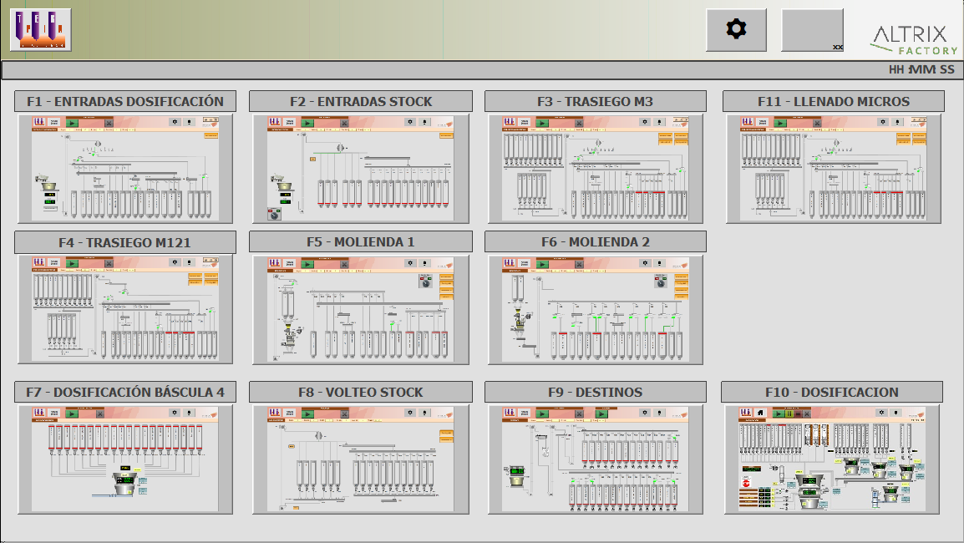Open the F8 - Volteo Stock header

coord(361,392)
